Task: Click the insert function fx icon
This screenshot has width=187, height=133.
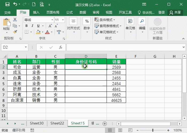Action: (x=61, y=47)
